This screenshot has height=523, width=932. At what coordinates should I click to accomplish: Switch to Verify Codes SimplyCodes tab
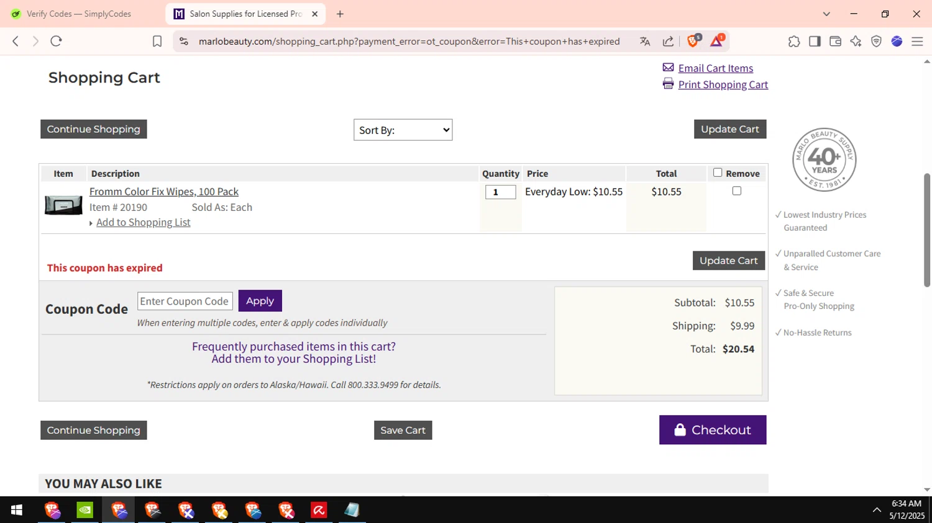[79, 14]
